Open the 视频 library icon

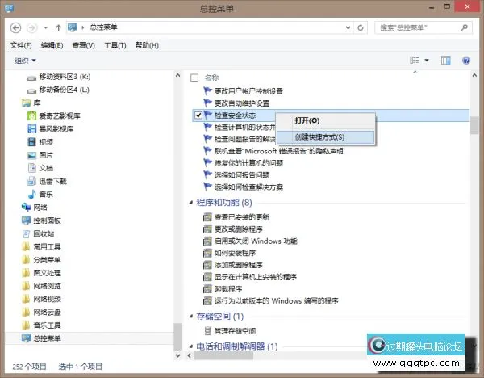[31, 142]
